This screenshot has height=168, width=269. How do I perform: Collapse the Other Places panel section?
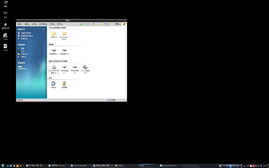pyautogui.click(x=43, y=45)
